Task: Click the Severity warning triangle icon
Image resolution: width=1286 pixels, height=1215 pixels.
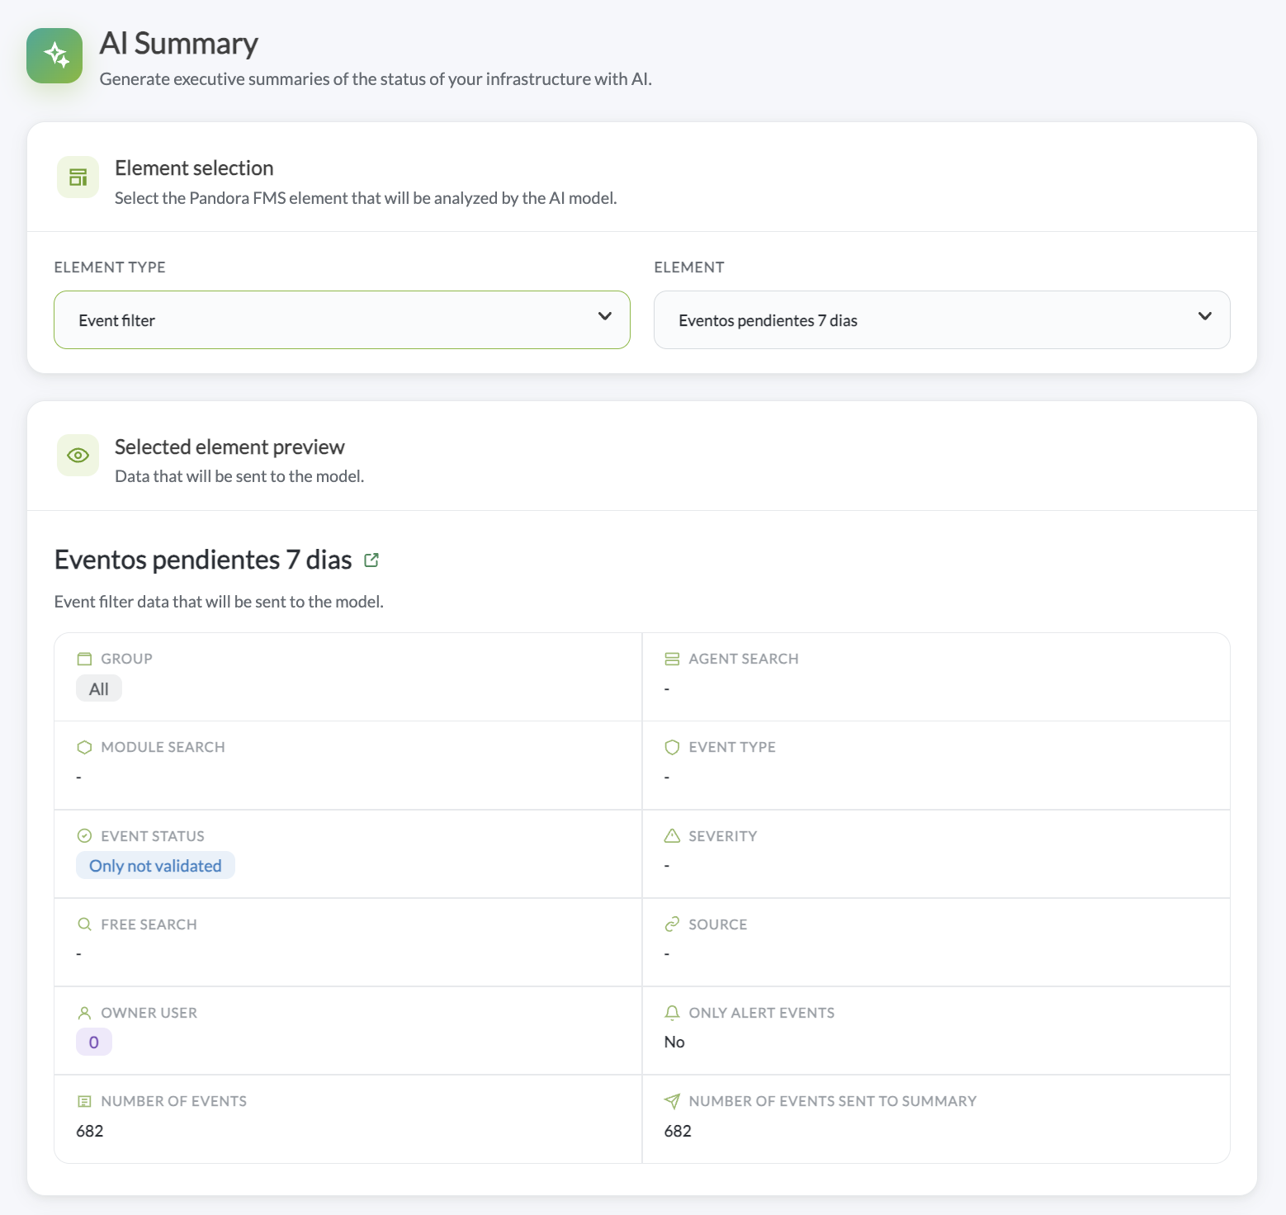Action: click(672, 836)
